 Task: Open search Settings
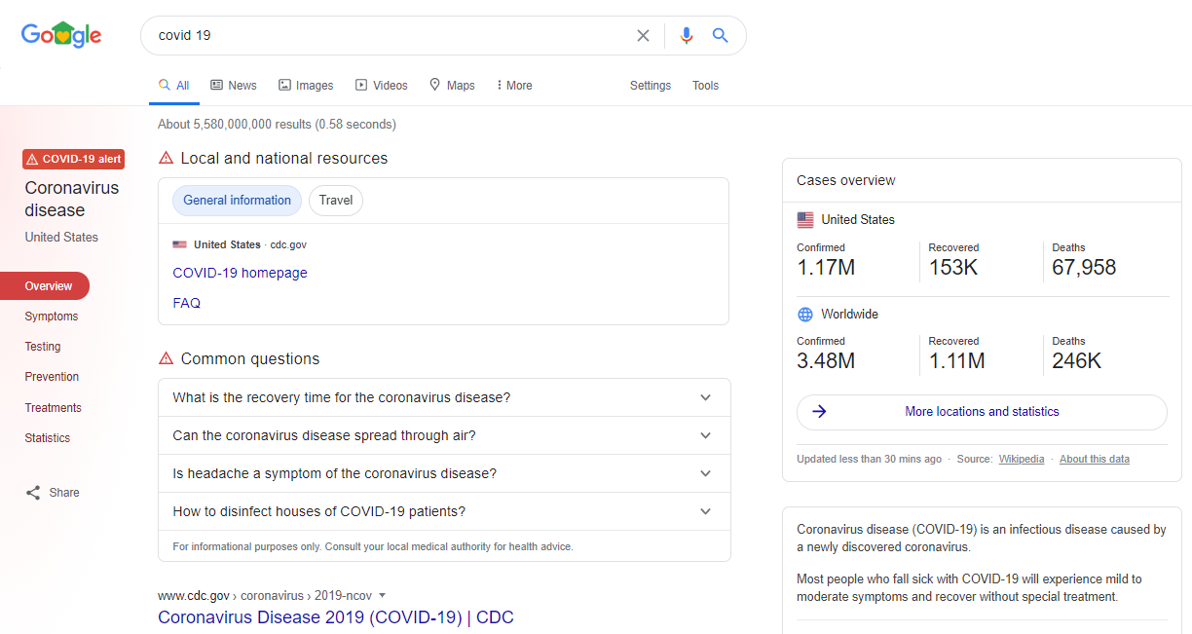point(651,86)
